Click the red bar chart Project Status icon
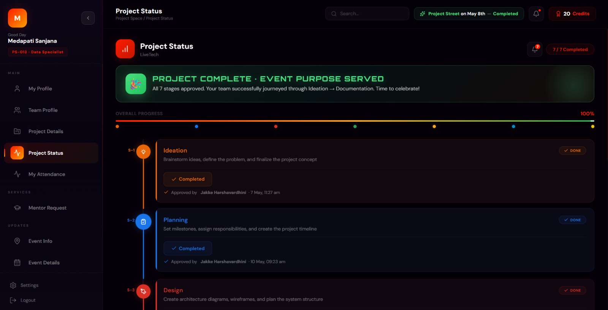The width and height of the screenshot is (608, 310). tap(125, 49)
